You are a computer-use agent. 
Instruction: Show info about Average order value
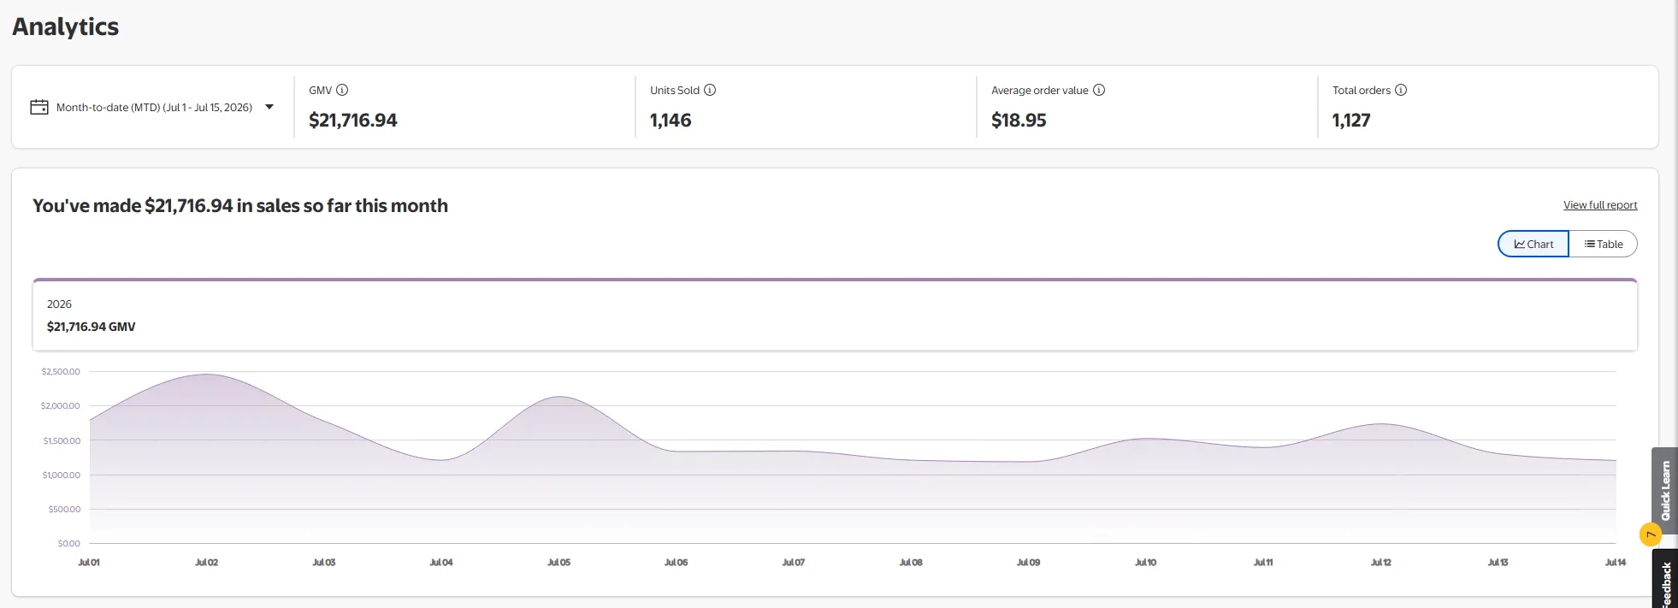[1099, 90]
